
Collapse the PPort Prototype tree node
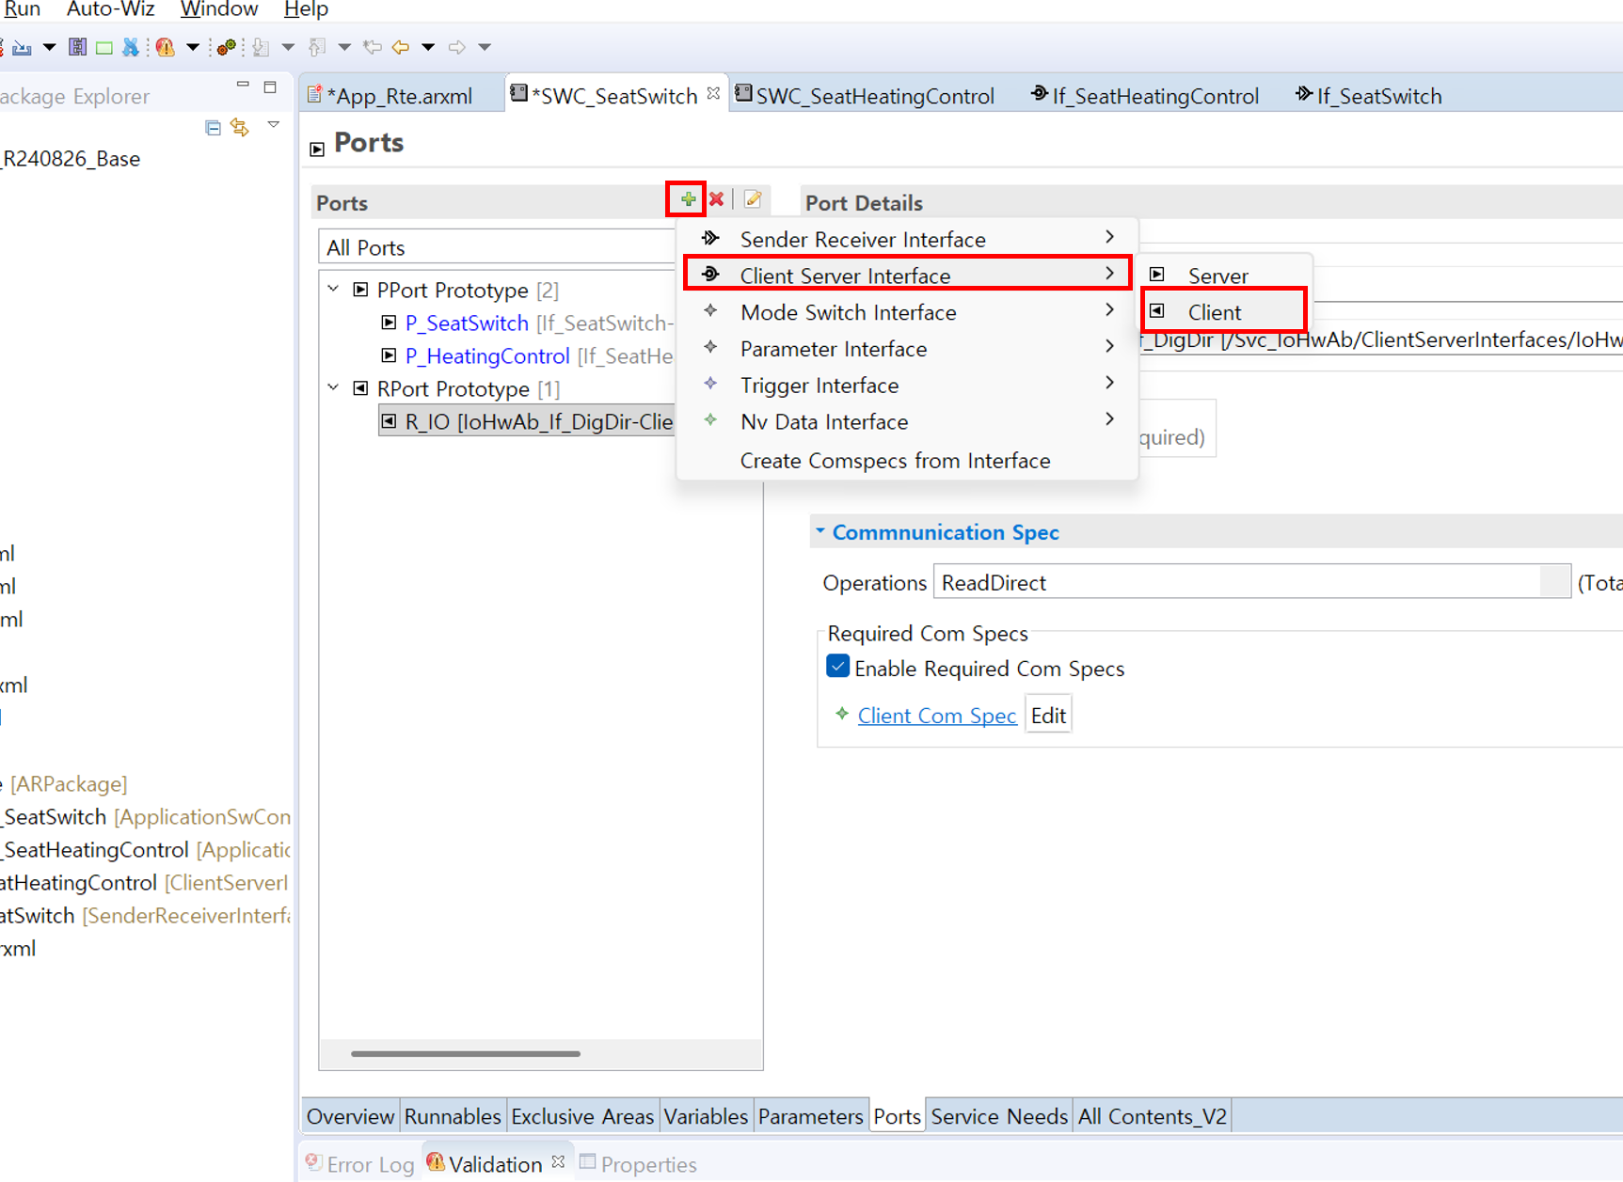334,290
